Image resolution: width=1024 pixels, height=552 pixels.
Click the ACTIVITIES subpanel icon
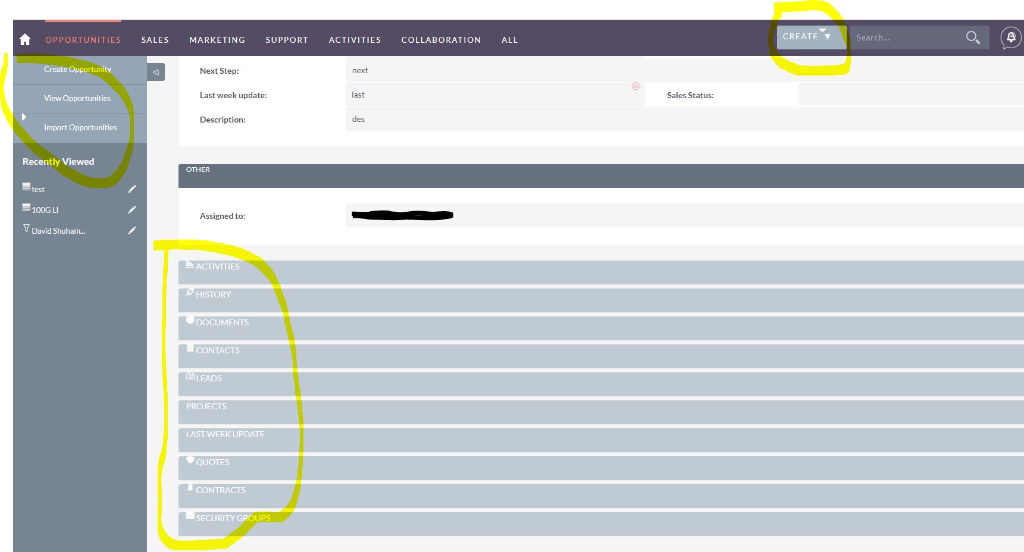click(190, 265)
